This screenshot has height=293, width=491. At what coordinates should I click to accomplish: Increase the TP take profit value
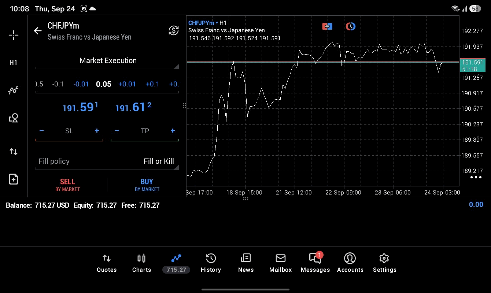point(173,131)
